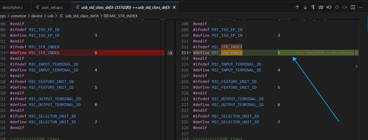Click the symbol icon before MIC_STR_INDEX breadcrumb
Screen dimensions: 368x140
[x=106, y=16]
